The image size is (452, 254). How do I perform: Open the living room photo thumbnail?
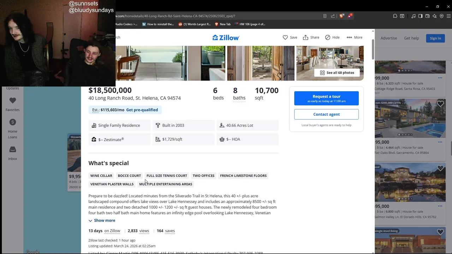(330, 63)
